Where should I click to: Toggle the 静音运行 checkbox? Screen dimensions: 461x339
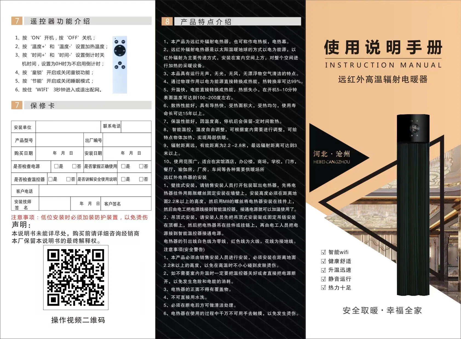tap(323, 279)
